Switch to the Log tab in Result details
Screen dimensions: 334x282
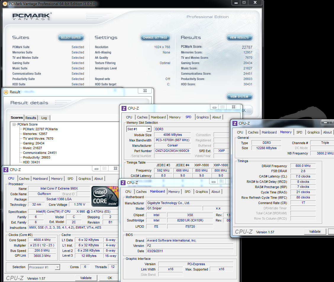[x=44, y=118]
